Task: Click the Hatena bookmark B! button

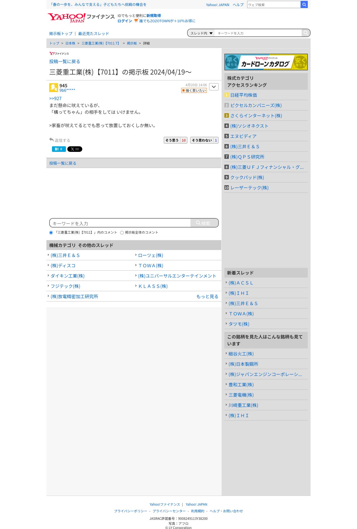Action: point(59,149)
